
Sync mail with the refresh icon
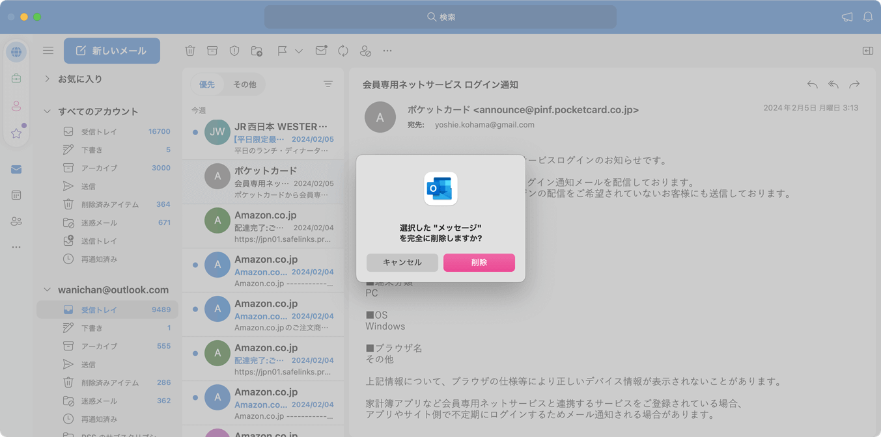(x=343, y=51)
